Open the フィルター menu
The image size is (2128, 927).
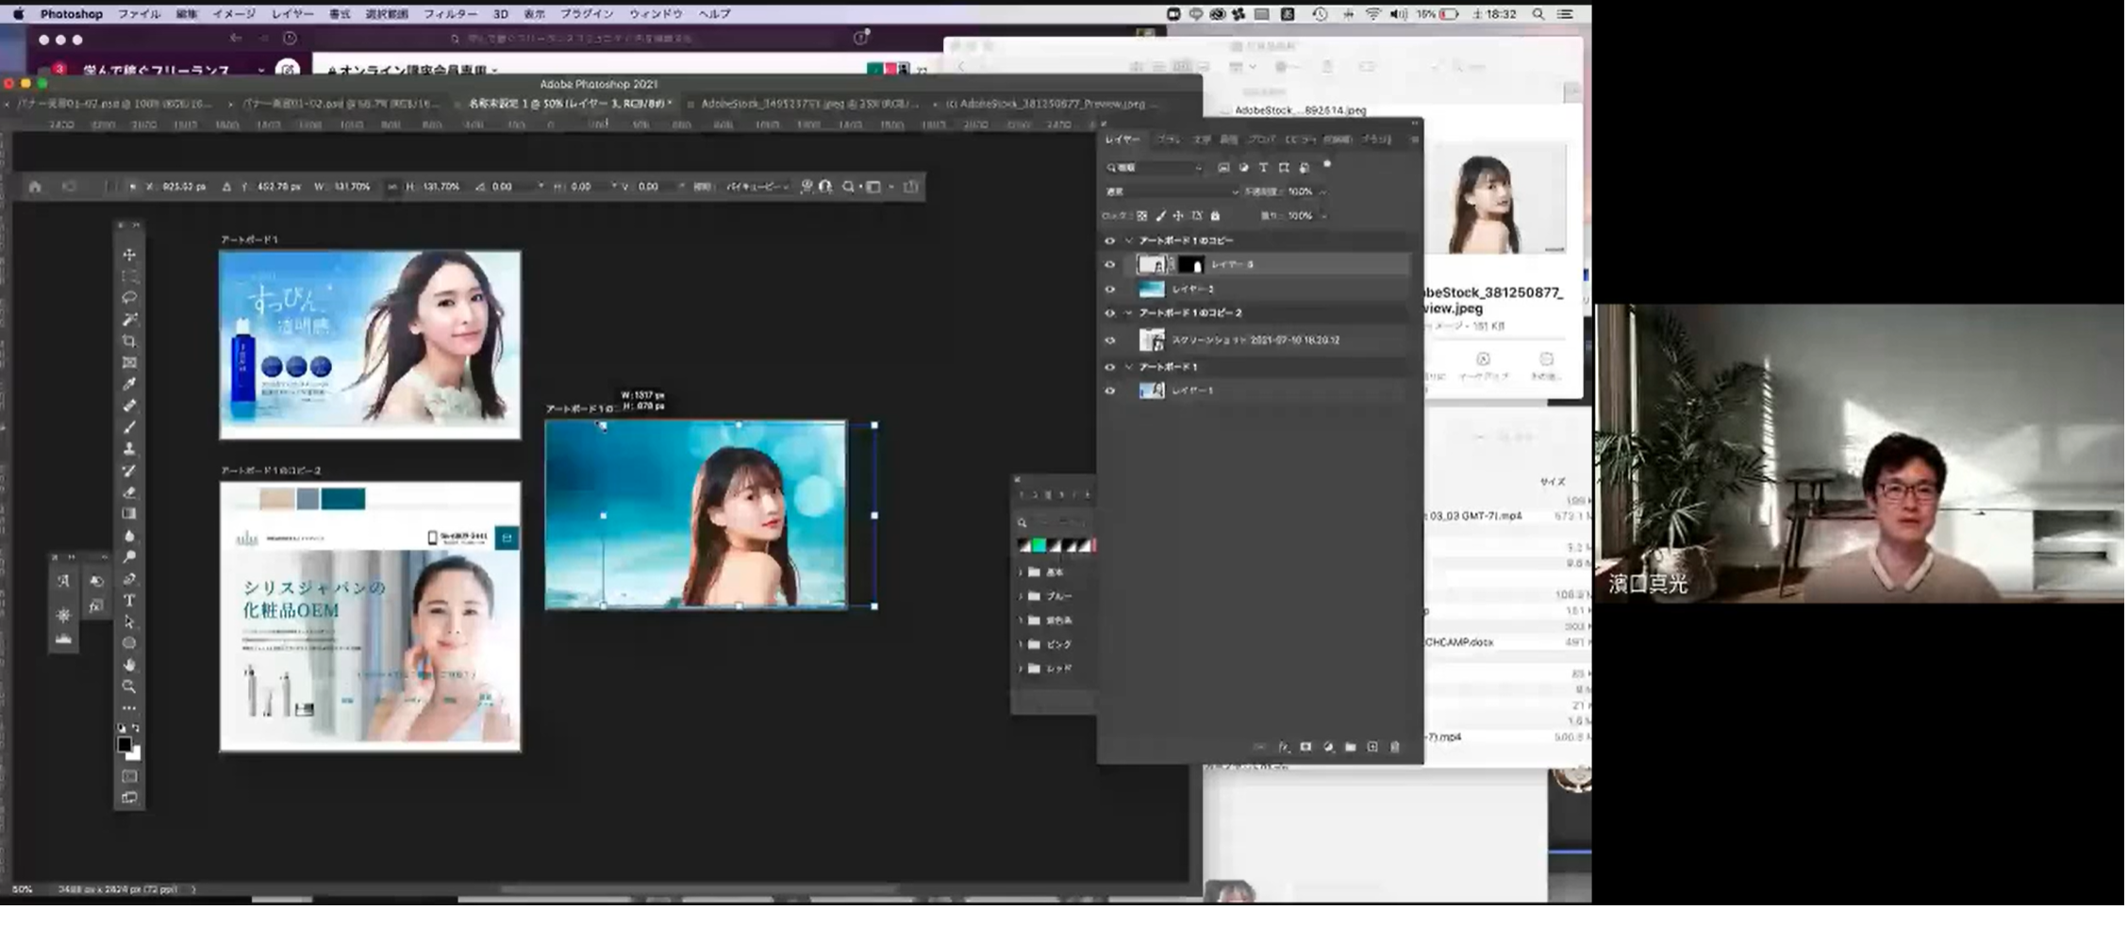(450, 14)
